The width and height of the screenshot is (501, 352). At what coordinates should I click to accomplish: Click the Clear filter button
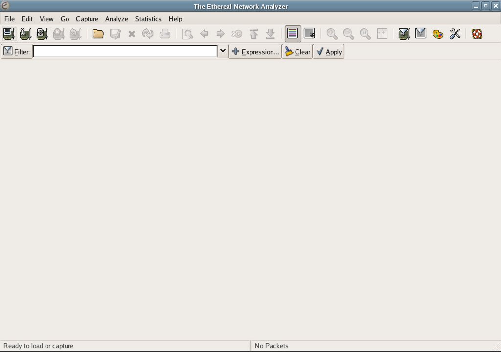pyautogui.click(x=297, y=52)
